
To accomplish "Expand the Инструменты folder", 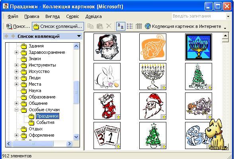I will [16, 65].
